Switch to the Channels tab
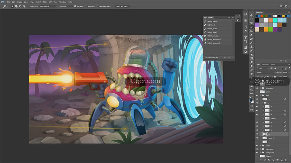Viewport: 291px width, 163px height. coord(266,65)
